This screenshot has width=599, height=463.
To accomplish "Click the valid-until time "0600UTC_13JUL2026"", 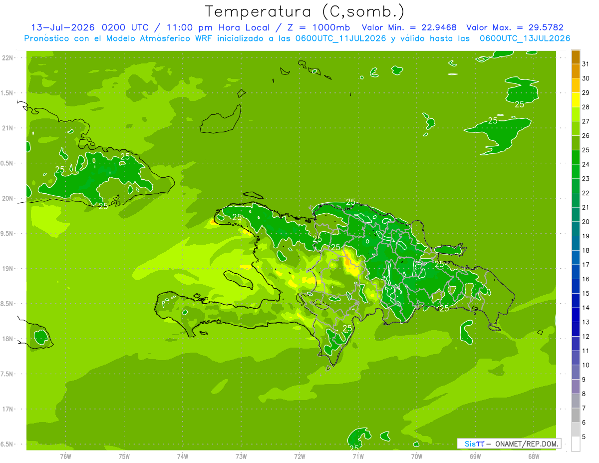I will 525,38.
